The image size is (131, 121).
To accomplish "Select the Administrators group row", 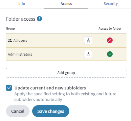I will coord(66,54).
